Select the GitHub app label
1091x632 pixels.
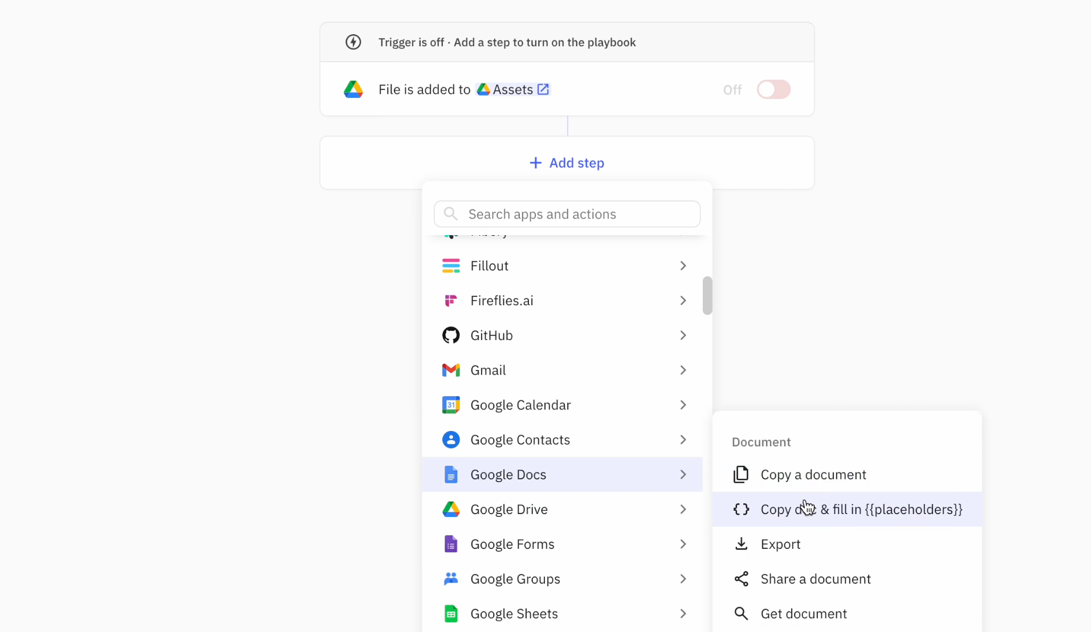click(491, 335)
